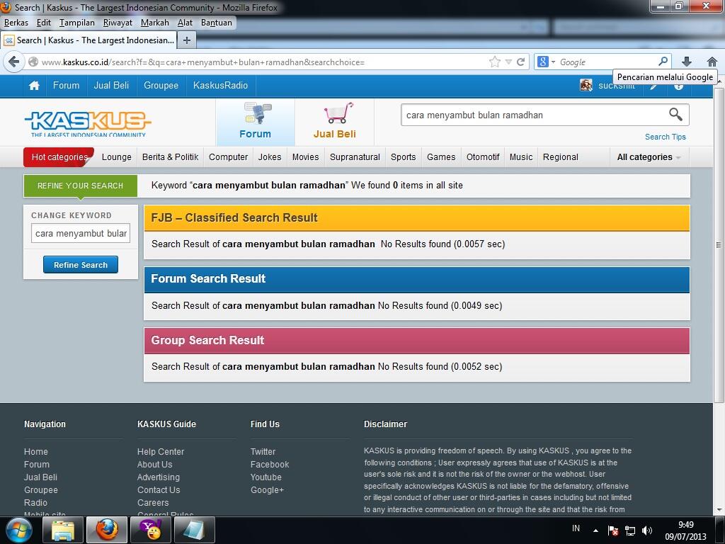Screen dimensions: 725x544
Task: Open the Lounge category
Action: tap(117, 157)
